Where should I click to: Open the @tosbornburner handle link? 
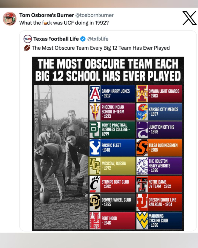(x=95, y=15)
